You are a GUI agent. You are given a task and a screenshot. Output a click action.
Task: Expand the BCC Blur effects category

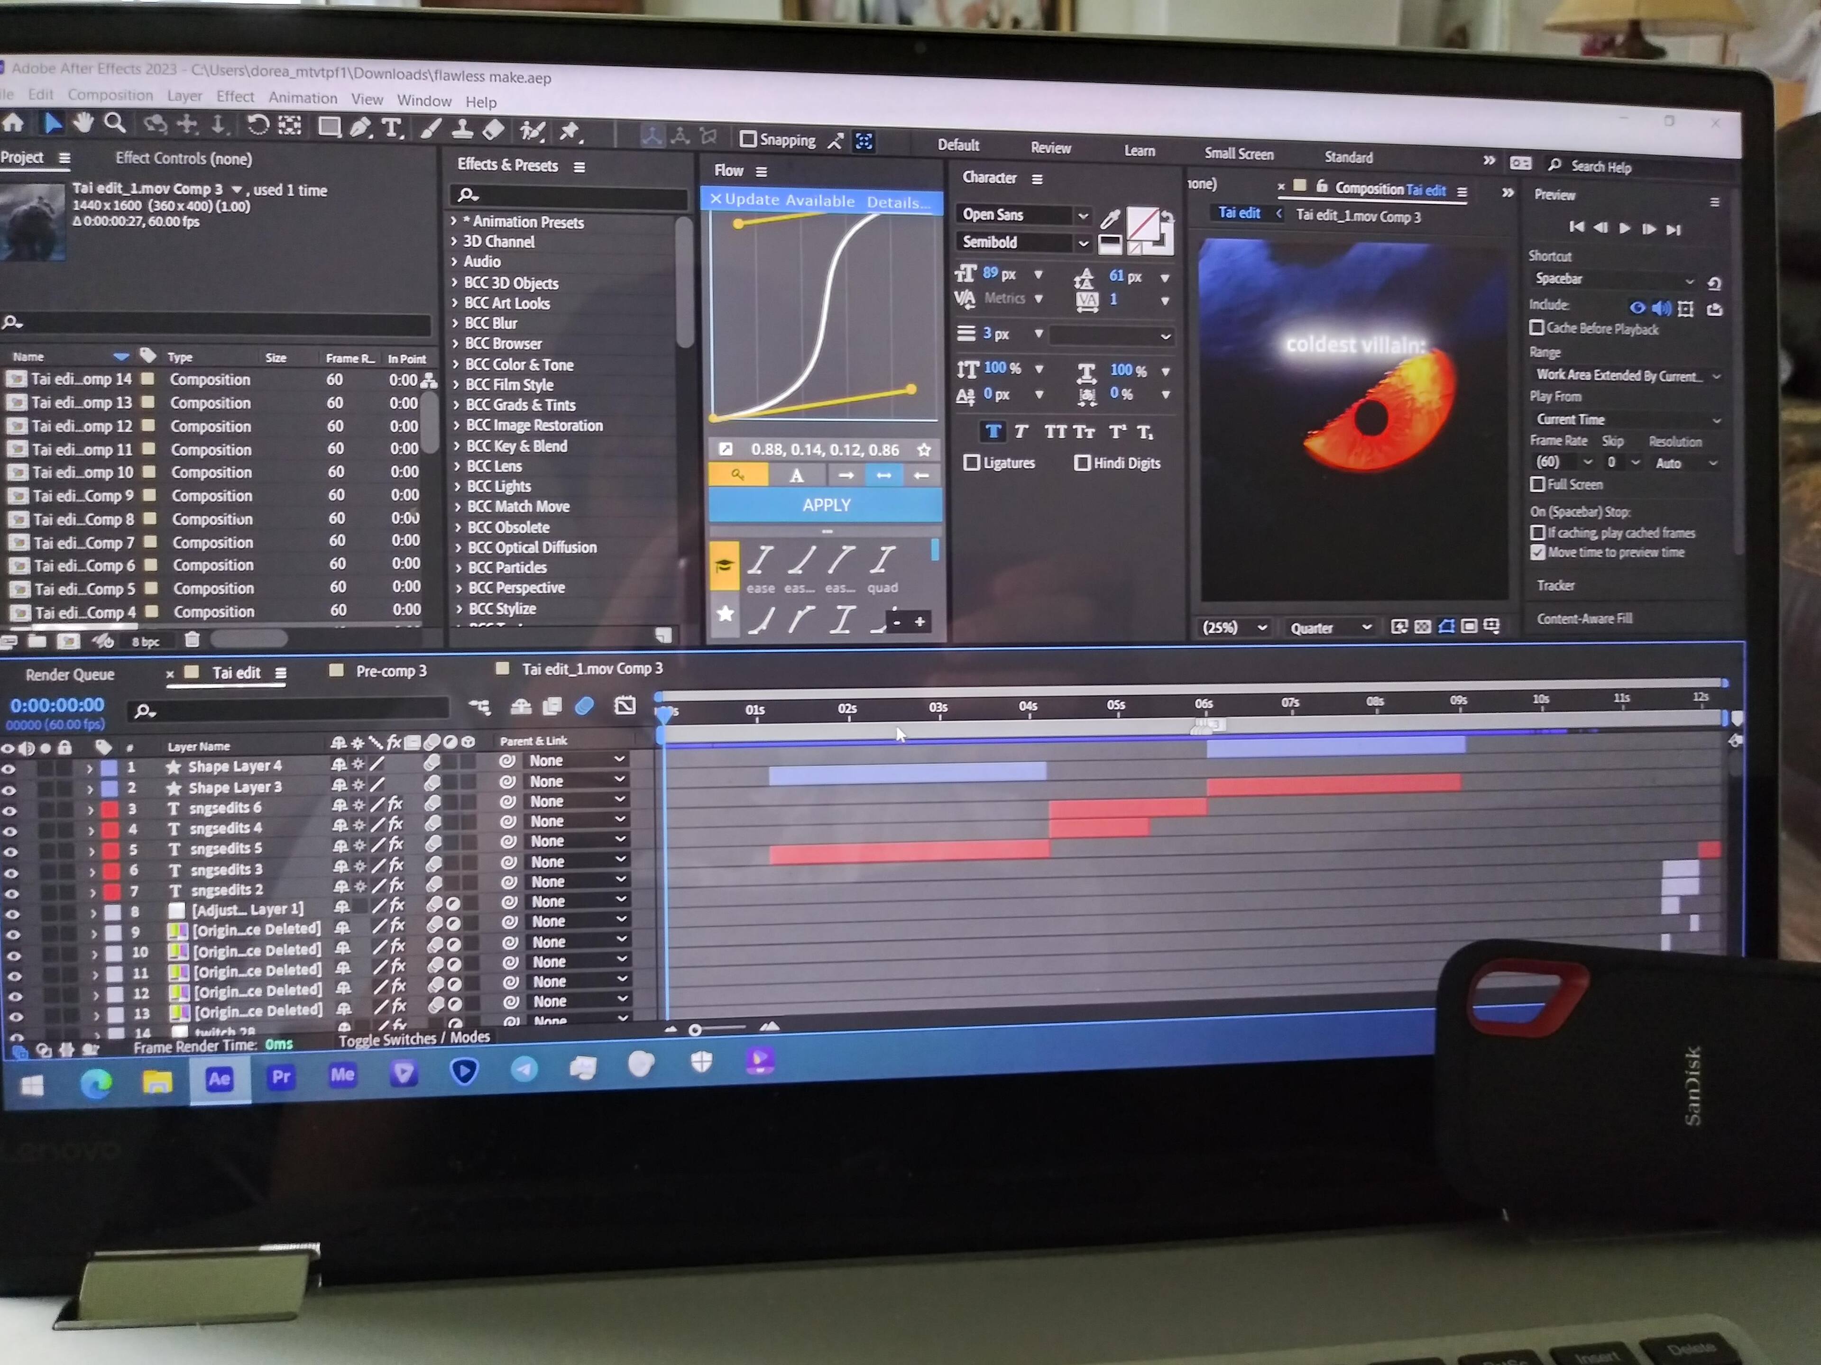click(x=454, y=323)
